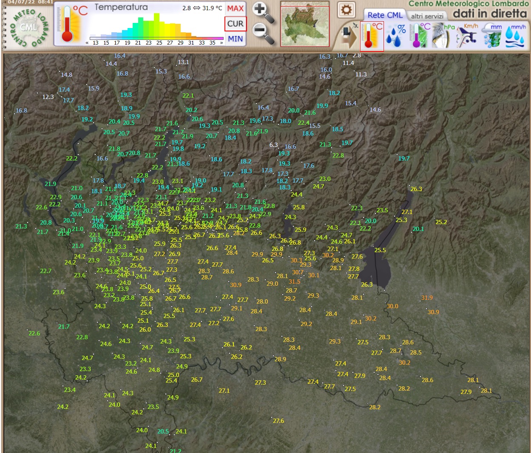This screenshot has height=453, width=531.
Task: Select the 30.0 station reading
Action: click(x=392, y=306)
